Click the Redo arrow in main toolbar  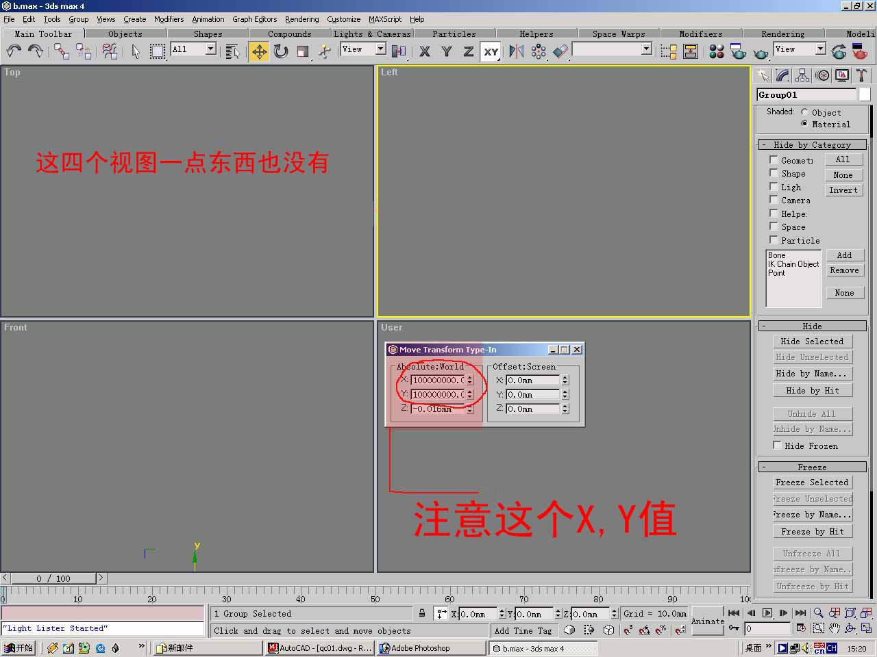click(x=35, y=51)
